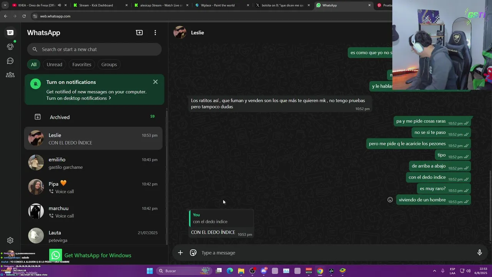Start a new chat with the plus icon

[140, 33]
